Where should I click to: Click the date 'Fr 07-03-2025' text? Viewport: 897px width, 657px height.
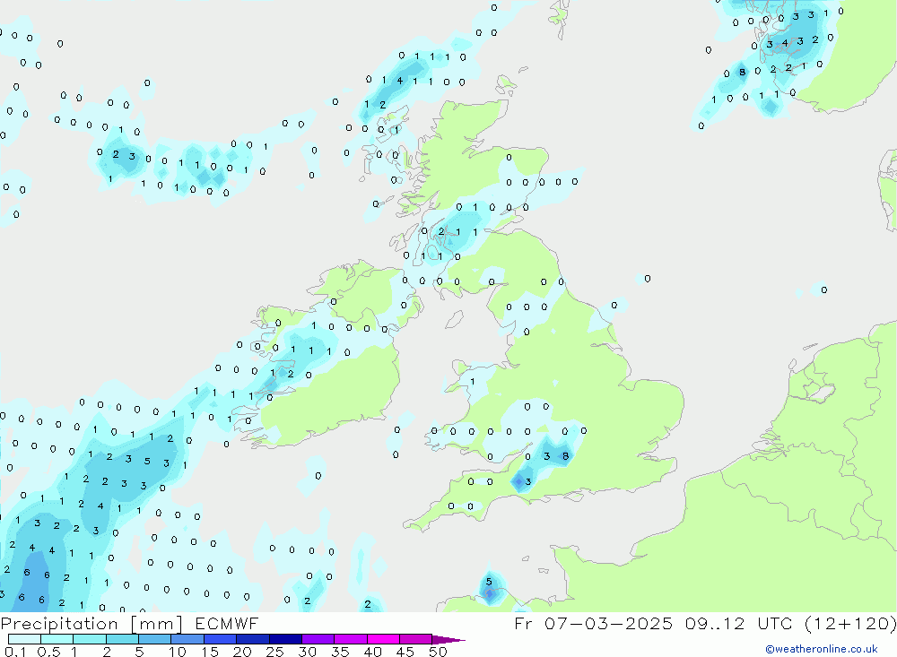coord(593,623)
